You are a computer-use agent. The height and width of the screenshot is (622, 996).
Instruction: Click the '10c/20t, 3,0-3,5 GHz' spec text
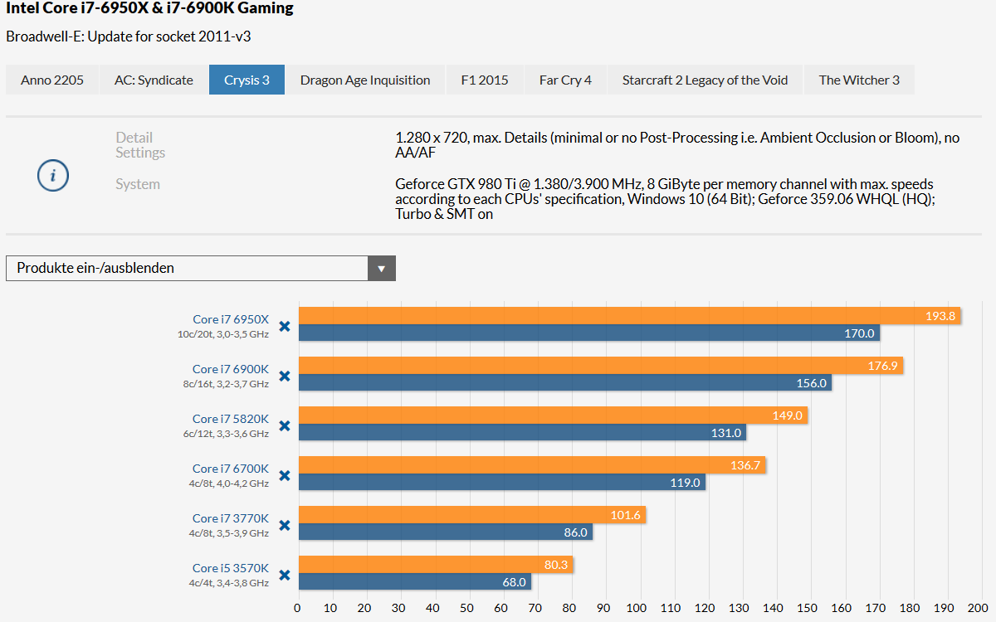(x=223, y=334)
